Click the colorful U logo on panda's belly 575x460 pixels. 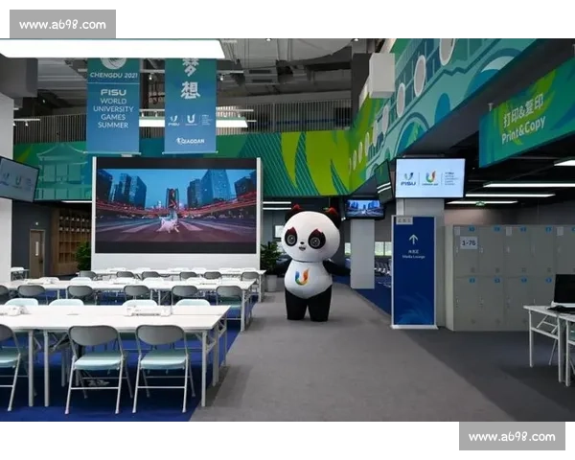[x=302, y=277]
